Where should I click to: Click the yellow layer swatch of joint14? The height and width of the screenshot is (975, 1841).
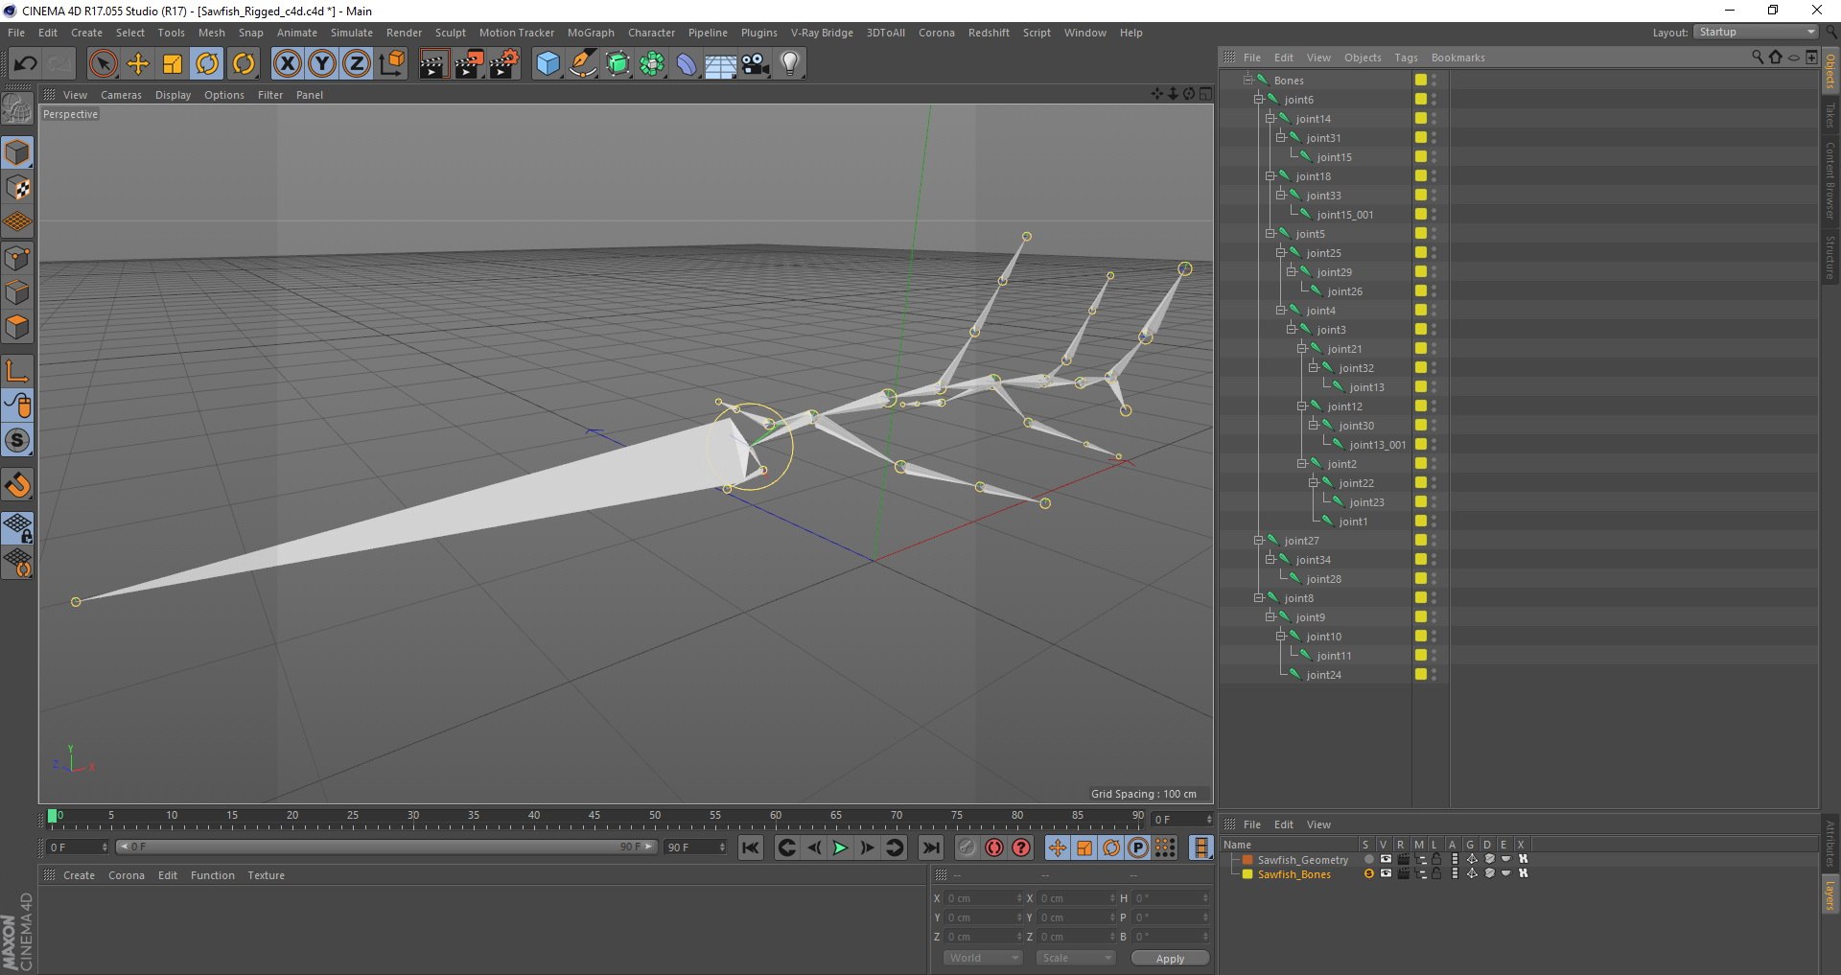[1420, 118]
